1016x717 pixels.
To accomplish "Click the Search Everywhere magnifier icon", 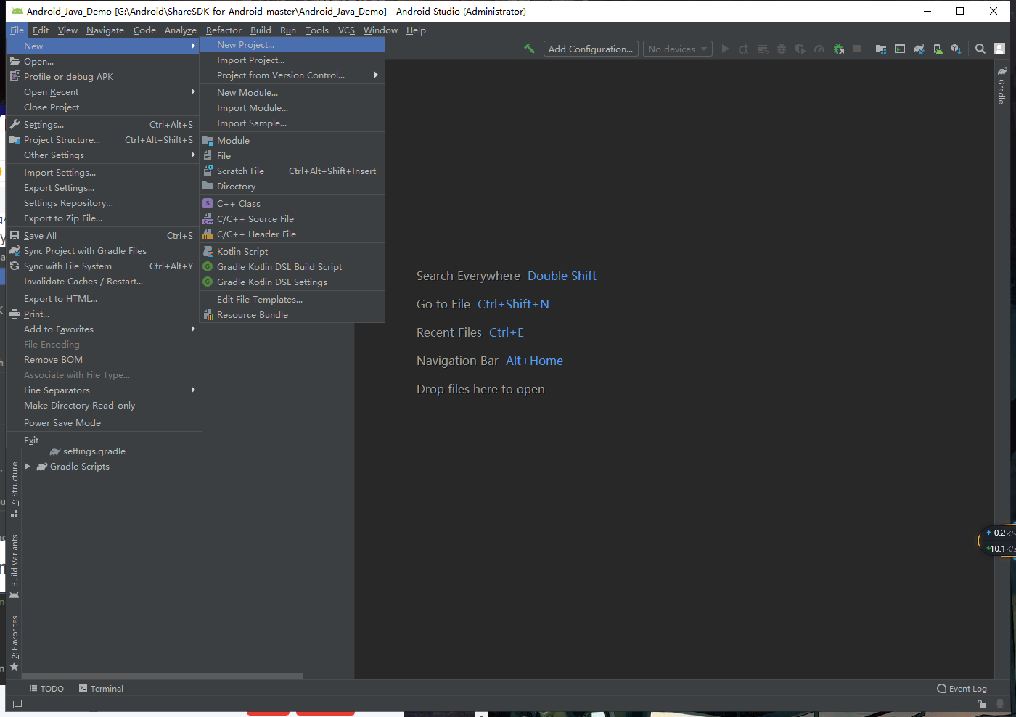I will (980, 49).
